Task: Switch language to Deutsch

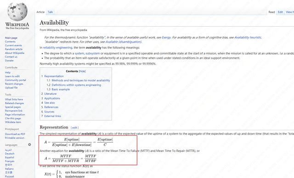Action: click(10, 154)
